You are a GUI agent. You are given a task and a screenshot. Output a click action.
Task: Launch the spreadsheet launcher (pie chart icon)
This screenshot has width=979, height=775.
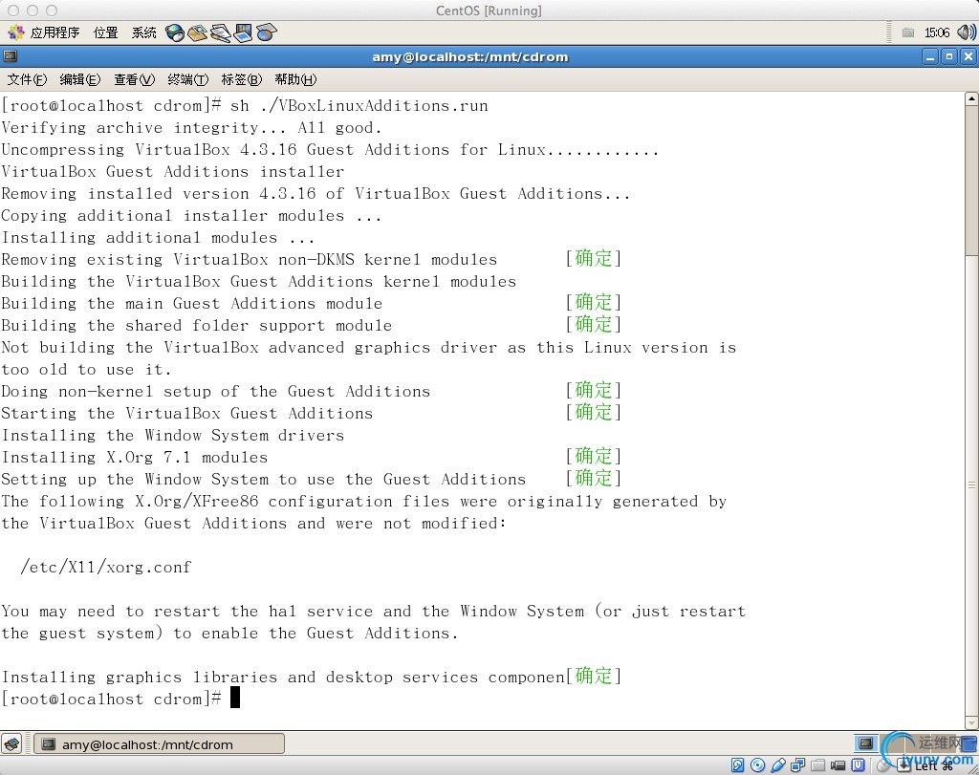[x=266, y=32]
